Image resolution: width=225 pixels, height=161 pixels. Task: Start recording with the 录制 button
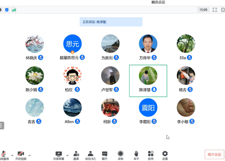click(120, 156)
